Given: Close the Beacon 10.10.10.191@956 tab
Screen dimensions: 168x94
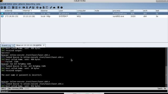Looking at the screenshot, I should point(44,45).
